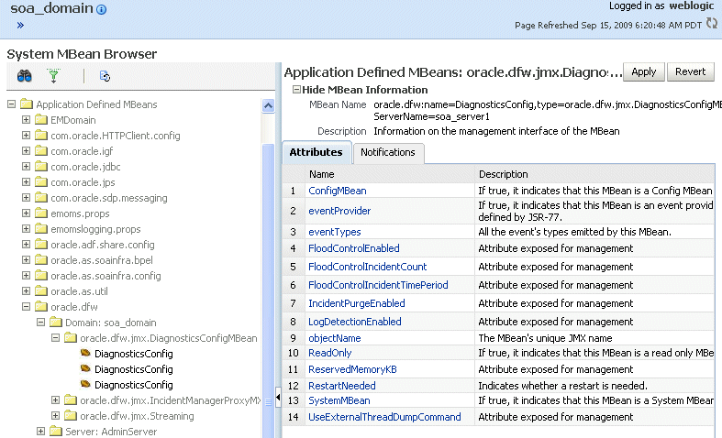Open the objectName attribute link
Viewport: 722px width, 438px height.
point(335,338)
